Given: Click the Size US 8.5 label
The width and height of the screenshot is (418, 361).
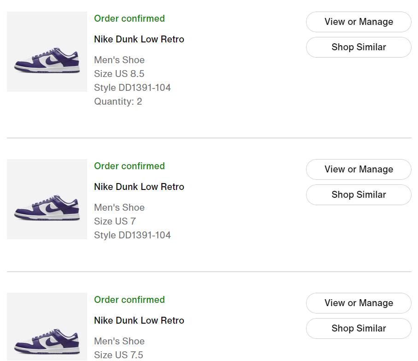Looking at the screenshot, I should 119,74.
